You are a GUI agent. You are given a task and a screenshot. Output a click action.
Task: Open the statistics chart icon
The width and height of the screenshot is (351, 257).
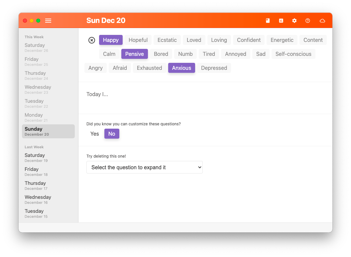click(281, 21)
